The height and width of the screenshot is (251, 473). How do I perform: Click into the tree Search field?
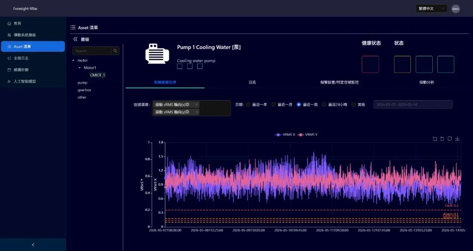click(x=92, y=51)
